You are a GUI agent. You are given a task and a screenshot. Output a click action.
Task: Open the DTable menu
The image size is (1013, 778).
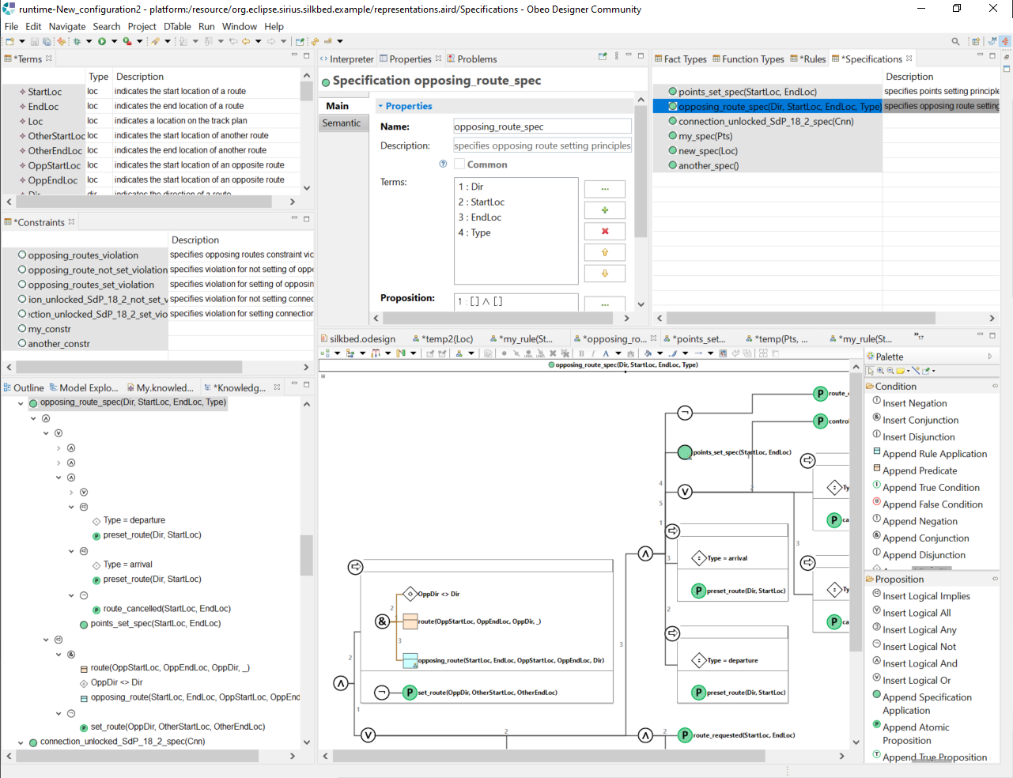point(177,26)
